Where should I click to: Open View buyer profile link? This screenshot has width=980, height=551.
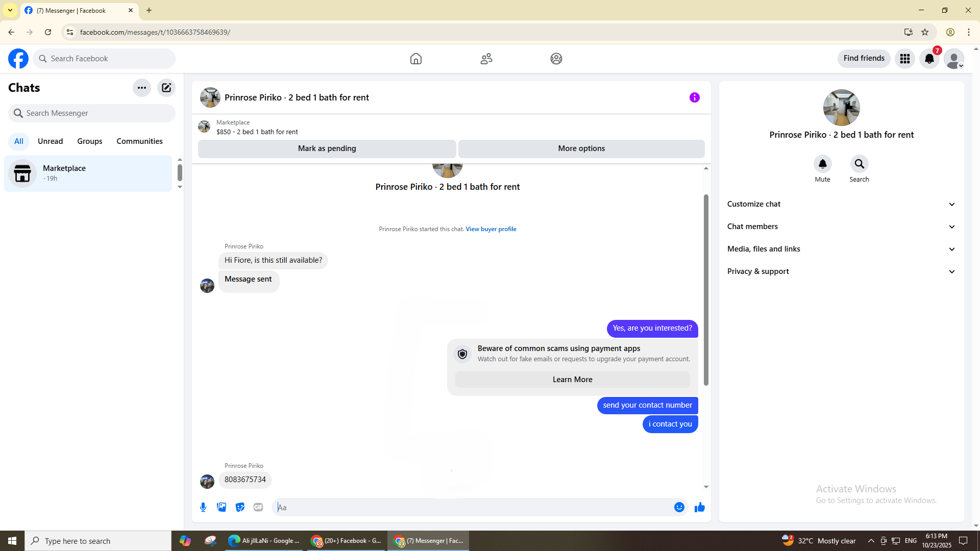(x=491, y=229)
